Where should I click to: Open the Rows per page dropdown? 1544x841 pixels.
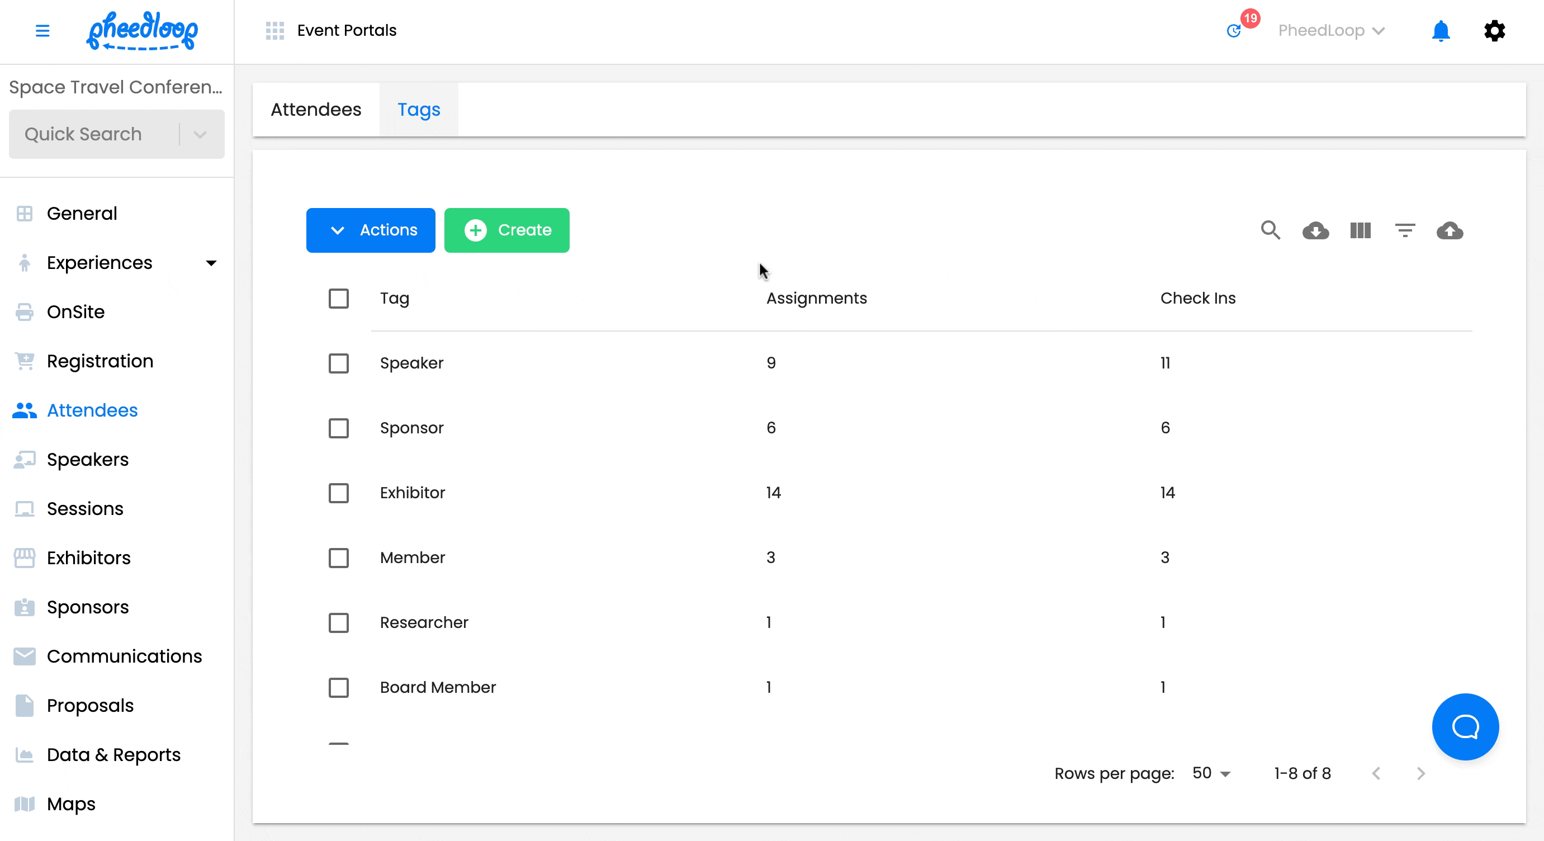[1210, 773]
